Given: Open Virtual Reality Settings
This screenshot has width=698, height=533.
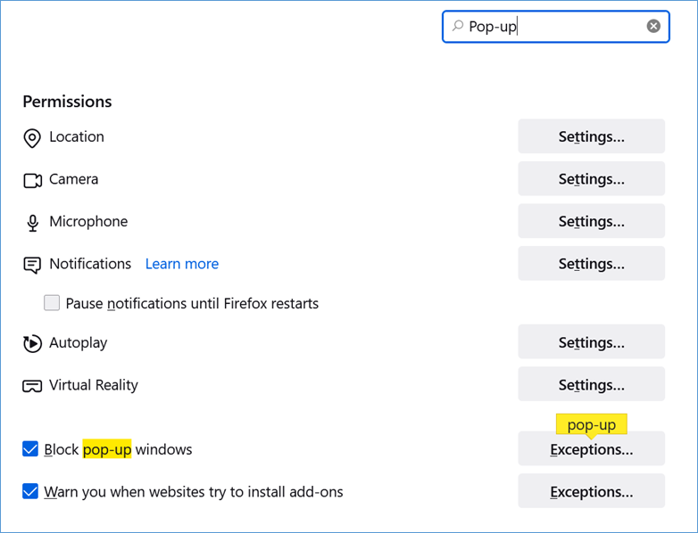Looking at the screenshot, I should click(591, 385).
